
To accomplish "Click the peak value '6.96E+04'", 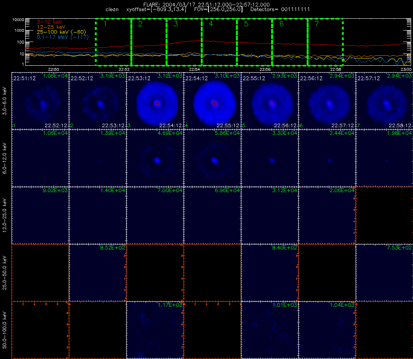I will coord(227,190).
